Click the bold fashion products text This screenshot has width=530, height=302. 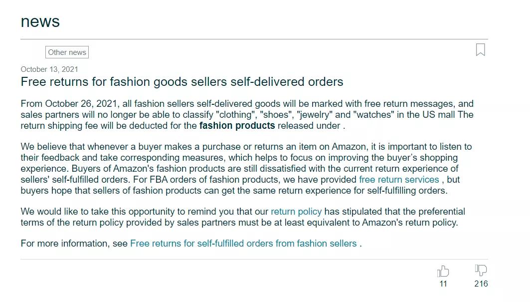237,126
